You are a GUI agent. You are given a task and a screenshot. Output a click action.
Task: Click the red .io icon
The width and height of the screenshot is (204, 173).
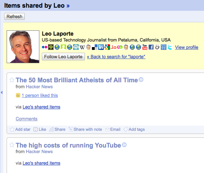coord(113,47)
